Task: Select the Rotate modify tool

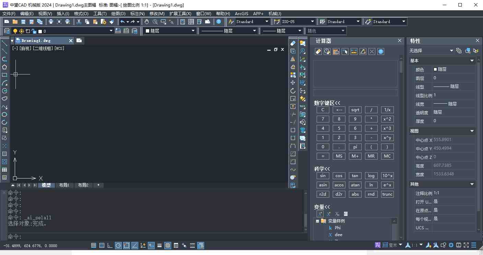Action: [x=293, y=91]
